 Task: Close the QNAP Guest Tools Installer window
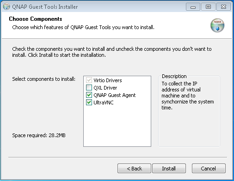223,7
